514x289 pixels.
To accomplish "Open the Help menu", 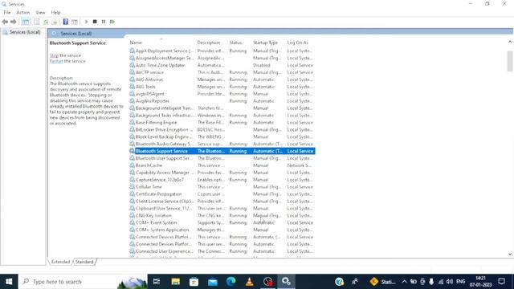I will (55, 13).
